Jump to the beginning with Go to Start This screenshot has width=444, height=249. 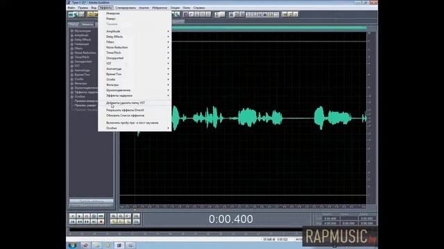72,222
